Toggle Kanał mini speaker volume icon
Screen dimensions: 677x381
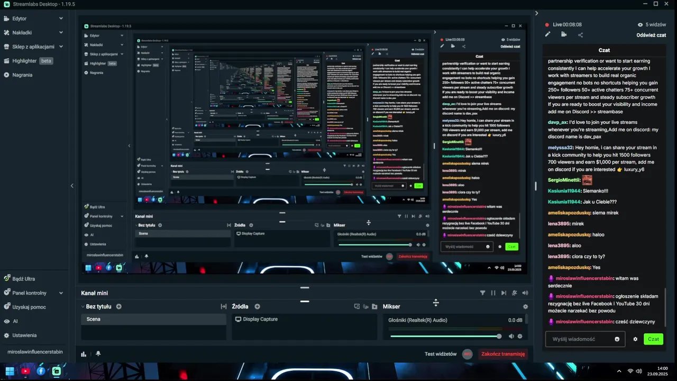[525, 293]
